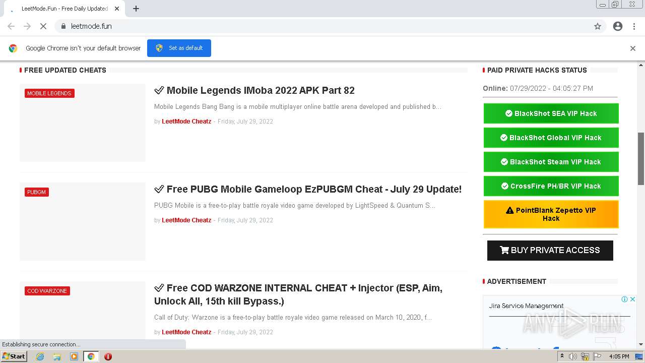Go forward in browser history
Screen dimensions: 645x363
coord(27,26)
